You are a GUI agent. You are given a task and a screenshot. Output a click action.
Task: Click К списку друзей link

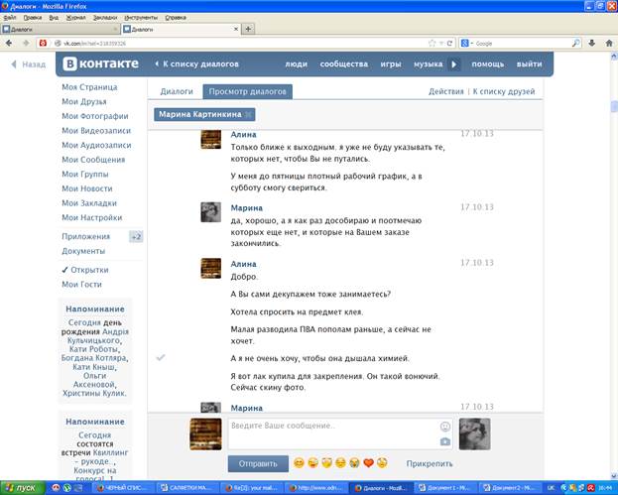click(504, 91)
